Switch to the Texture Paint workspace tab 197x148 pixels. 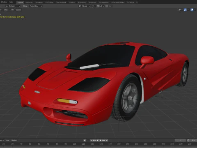(61, 2)
